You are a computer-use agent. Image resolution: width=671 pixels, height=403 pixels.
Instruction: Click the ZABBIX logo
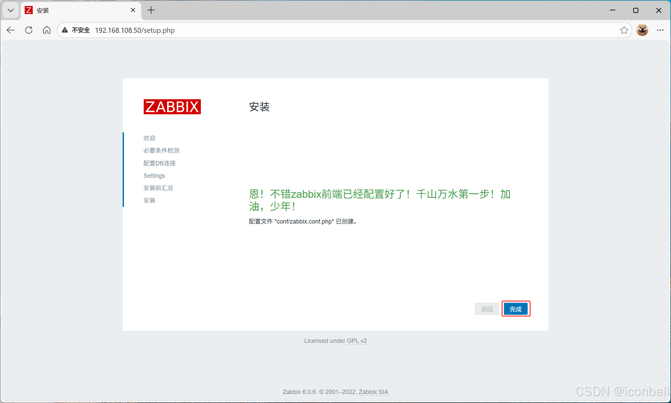point(172,107)
